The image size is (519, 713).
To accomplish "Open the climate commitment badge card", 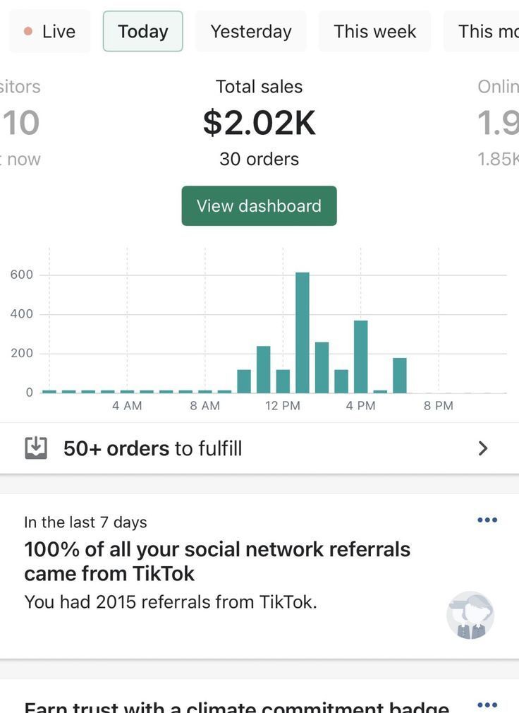I will [236, 706].
